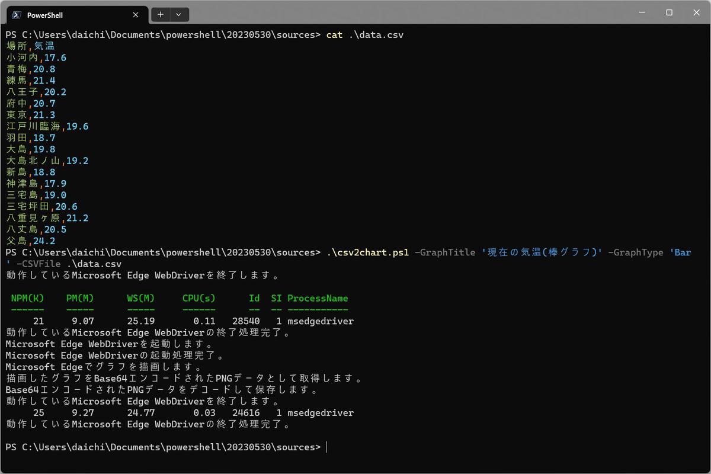Viewport: 711px width, 474px height.
Task: Select the PowerShell tab
Action: 76,15
